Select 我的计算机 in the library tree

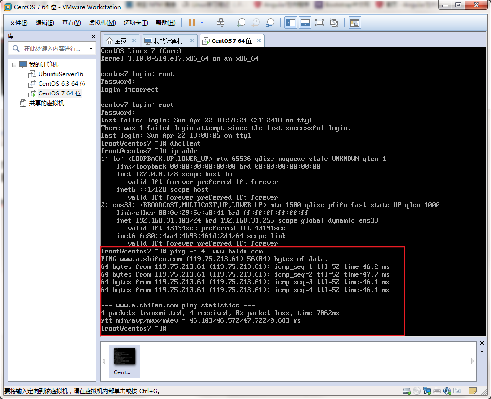pos(43,65)
